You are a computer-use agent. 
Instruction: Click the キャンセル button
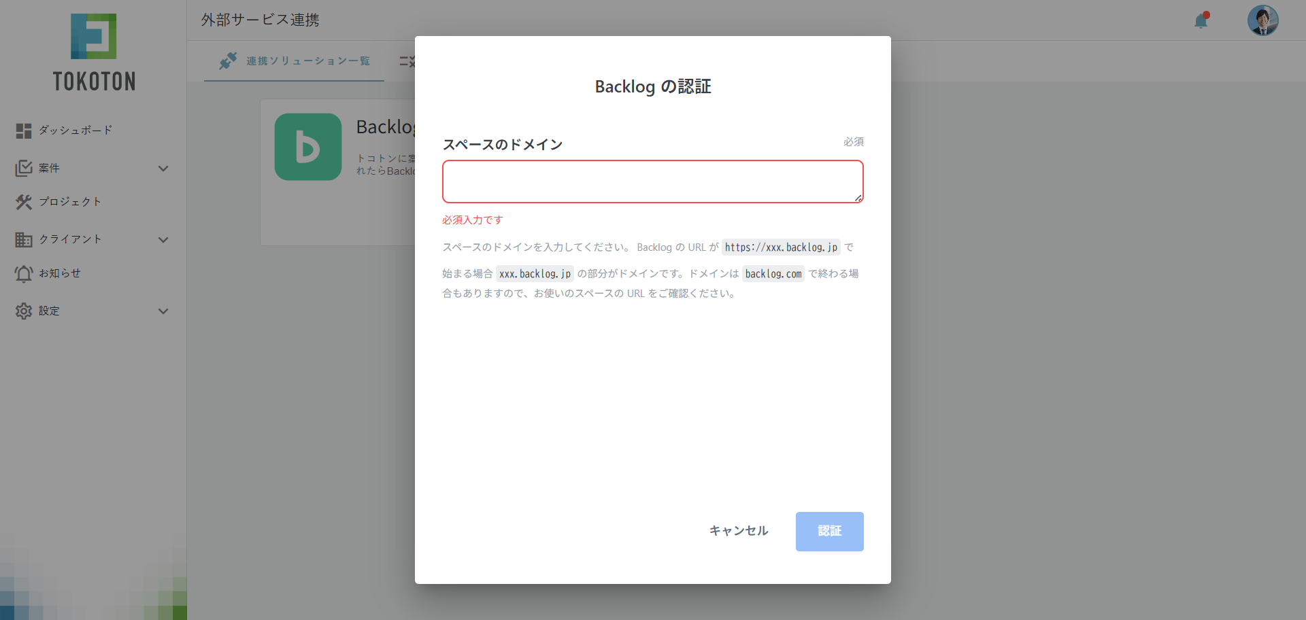click(x=739, y=531)
